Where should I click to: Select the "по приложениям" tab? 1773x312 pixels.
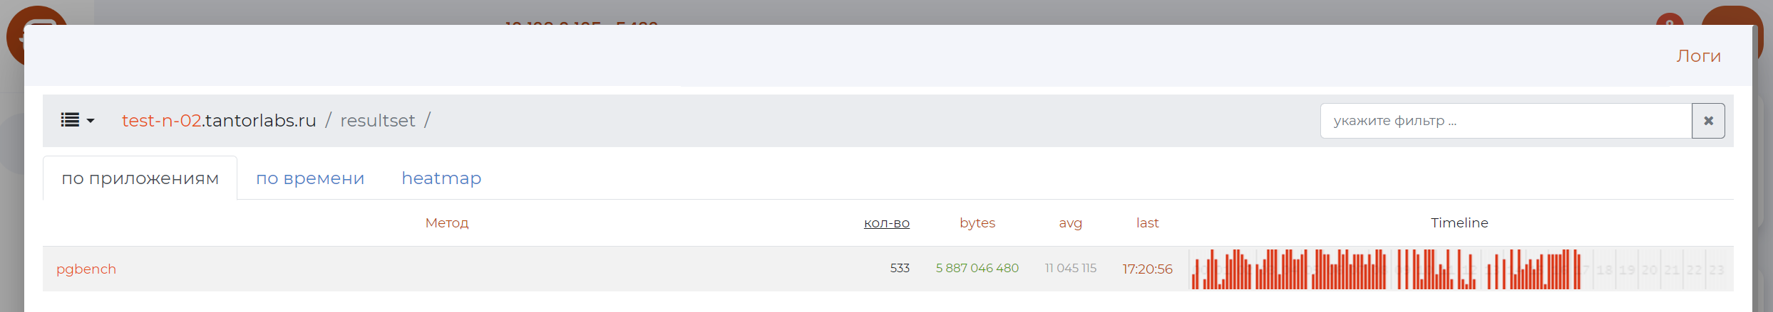pyautogui.click(x=140, y=178)
